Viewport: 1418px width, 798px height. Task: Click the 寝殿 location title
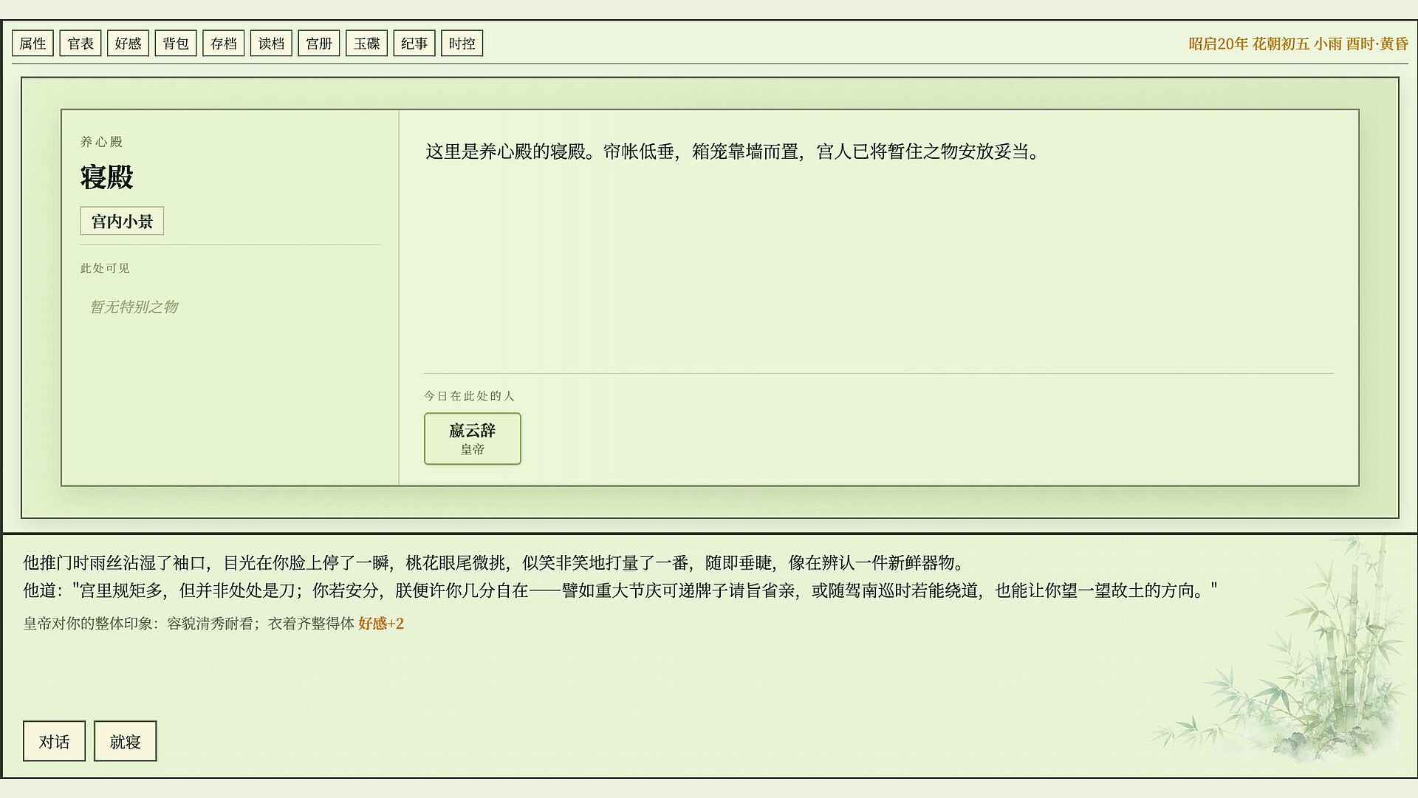point(107,177)
